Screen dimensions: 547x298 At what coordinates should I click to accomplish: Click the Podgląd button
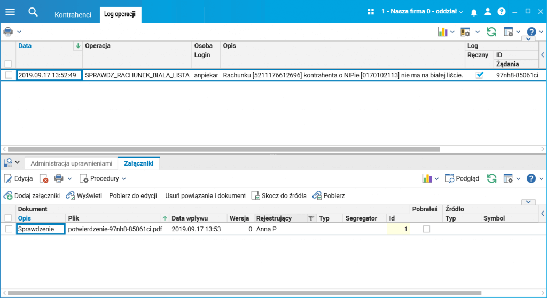point(462,179)
